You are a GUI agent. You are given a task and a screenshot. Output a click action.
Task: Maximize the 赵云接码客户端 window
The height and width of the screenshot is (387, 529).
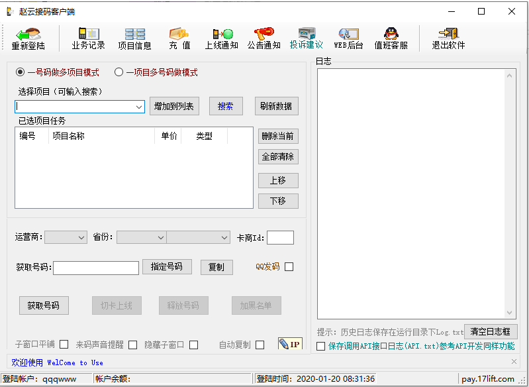tap(481, 11)
